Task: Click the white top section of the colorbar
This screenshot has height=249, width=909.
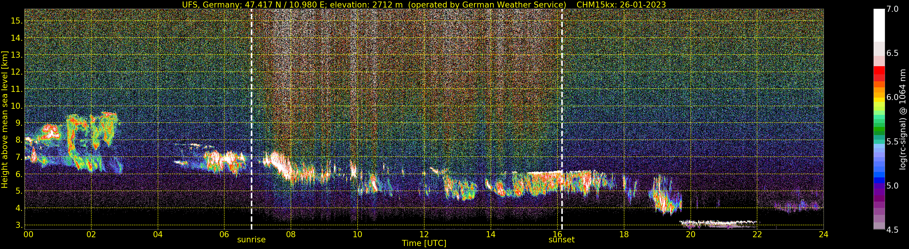Action: pyautogui.click(x=879, y=25)
